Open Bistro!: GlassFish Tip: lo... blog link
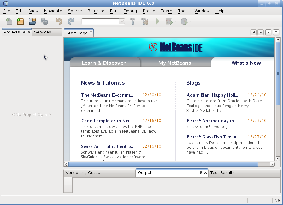This screenshot has height=205, width=283. tap(213, 137)
